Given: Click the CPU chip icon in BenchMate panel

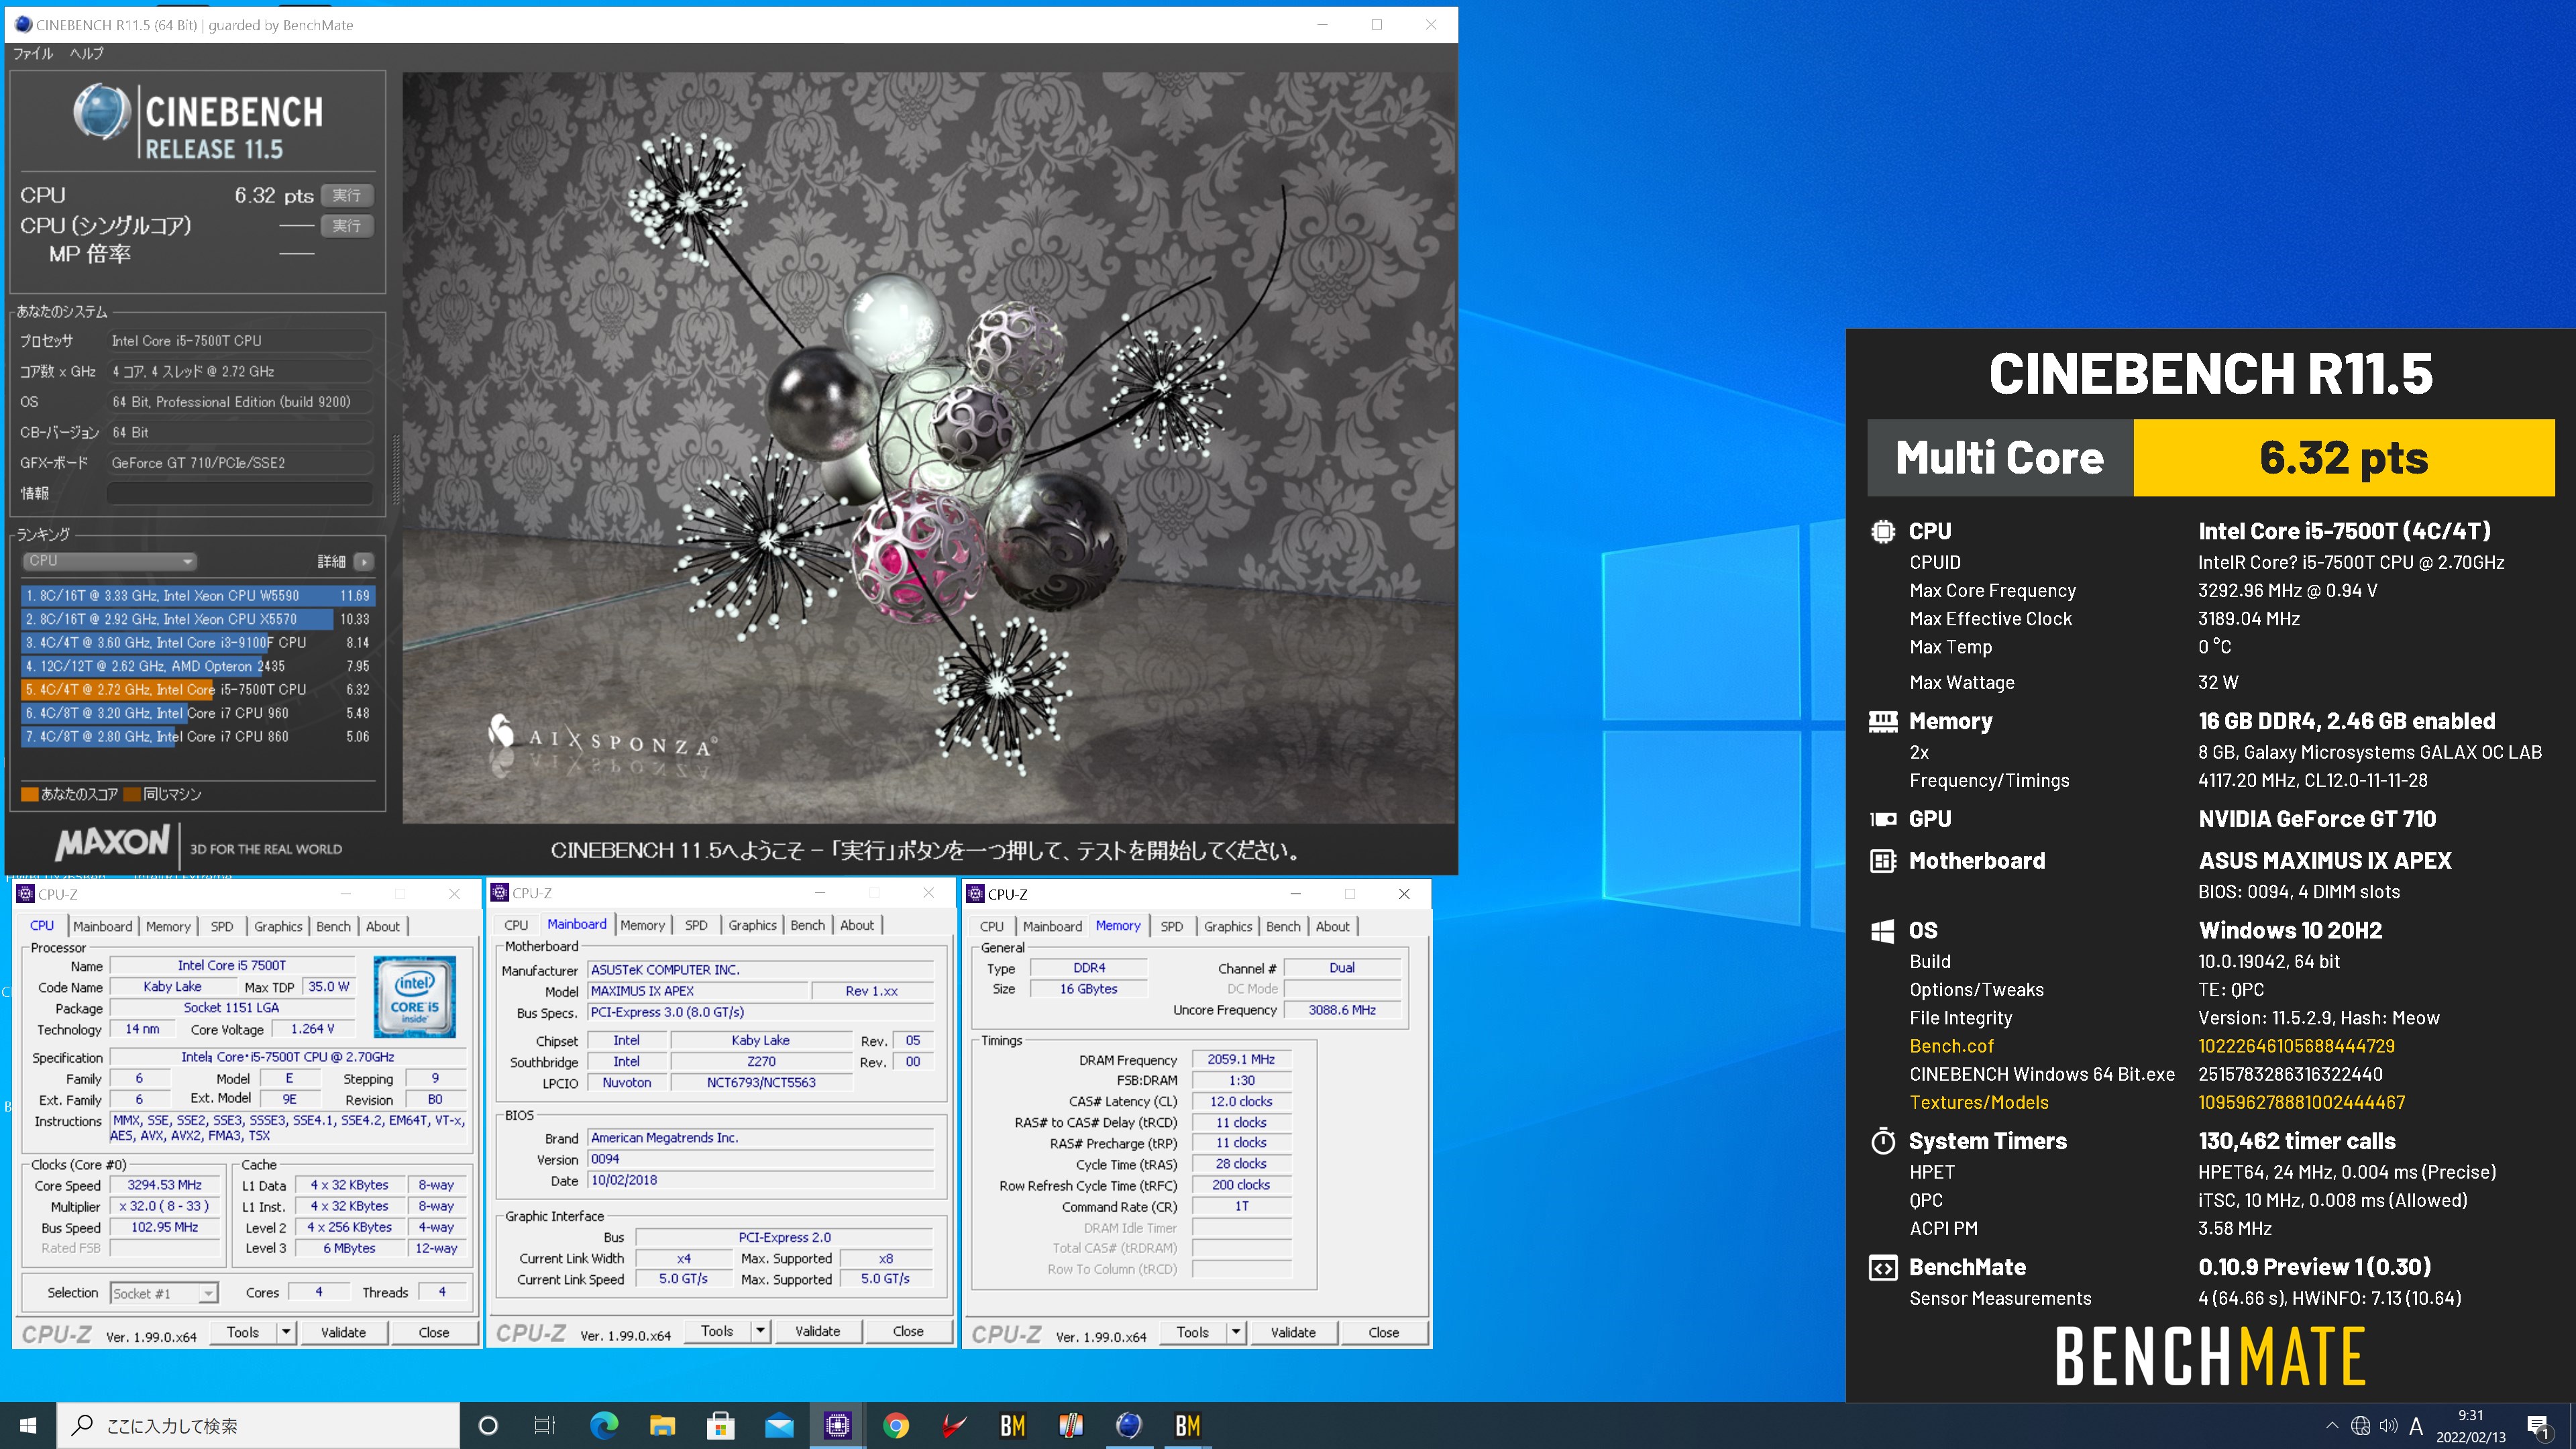Looking at the screenshot, I should pos(1883,531).
